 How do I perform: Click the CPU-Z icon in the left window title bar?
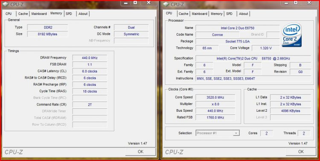point(6,4)
